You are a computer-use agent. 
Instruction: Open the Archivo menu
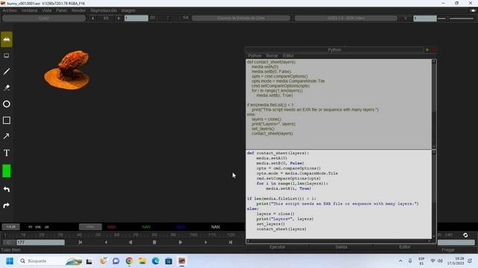10,10
